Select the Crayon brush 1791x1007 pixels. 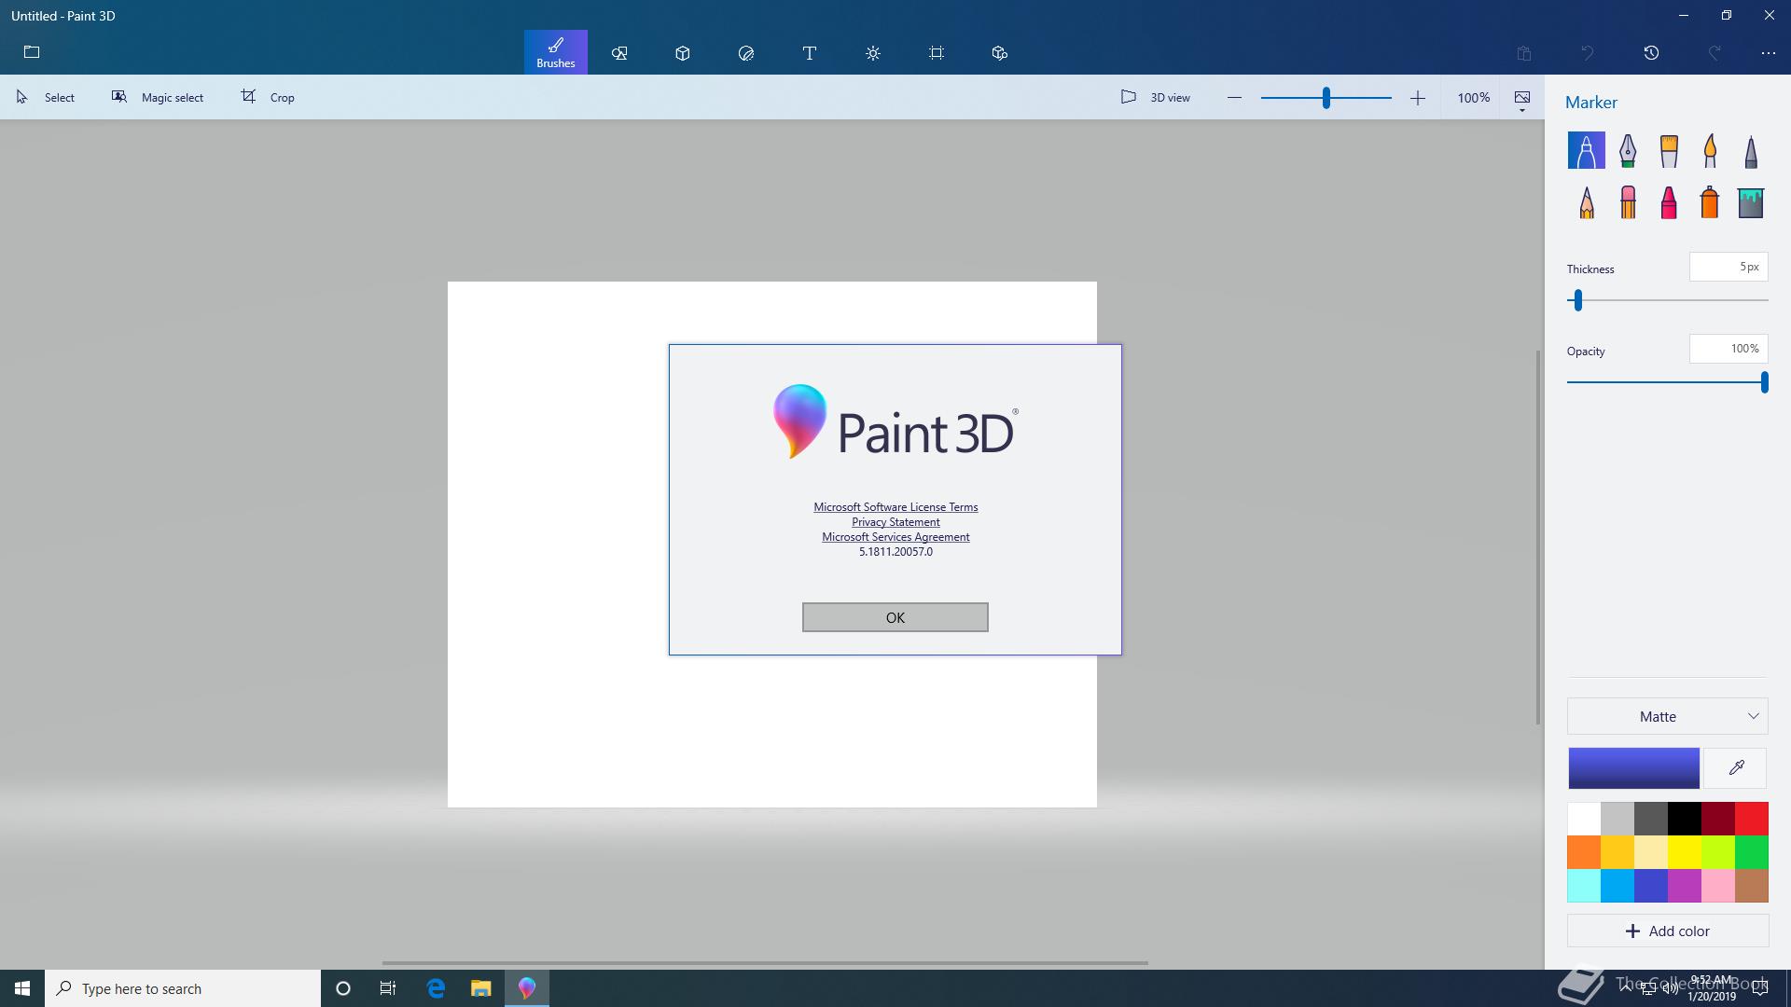(x=1669, y=202)
